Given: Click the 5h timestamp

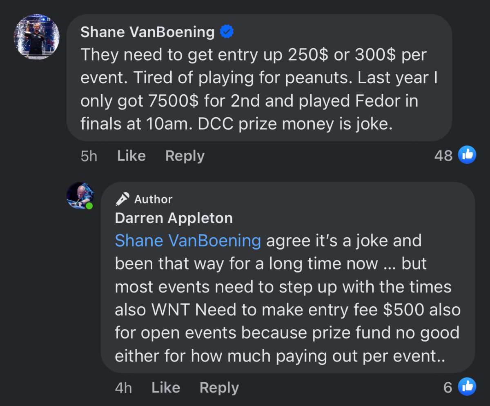Looking at the screenshot, I should tap(89, 156).
